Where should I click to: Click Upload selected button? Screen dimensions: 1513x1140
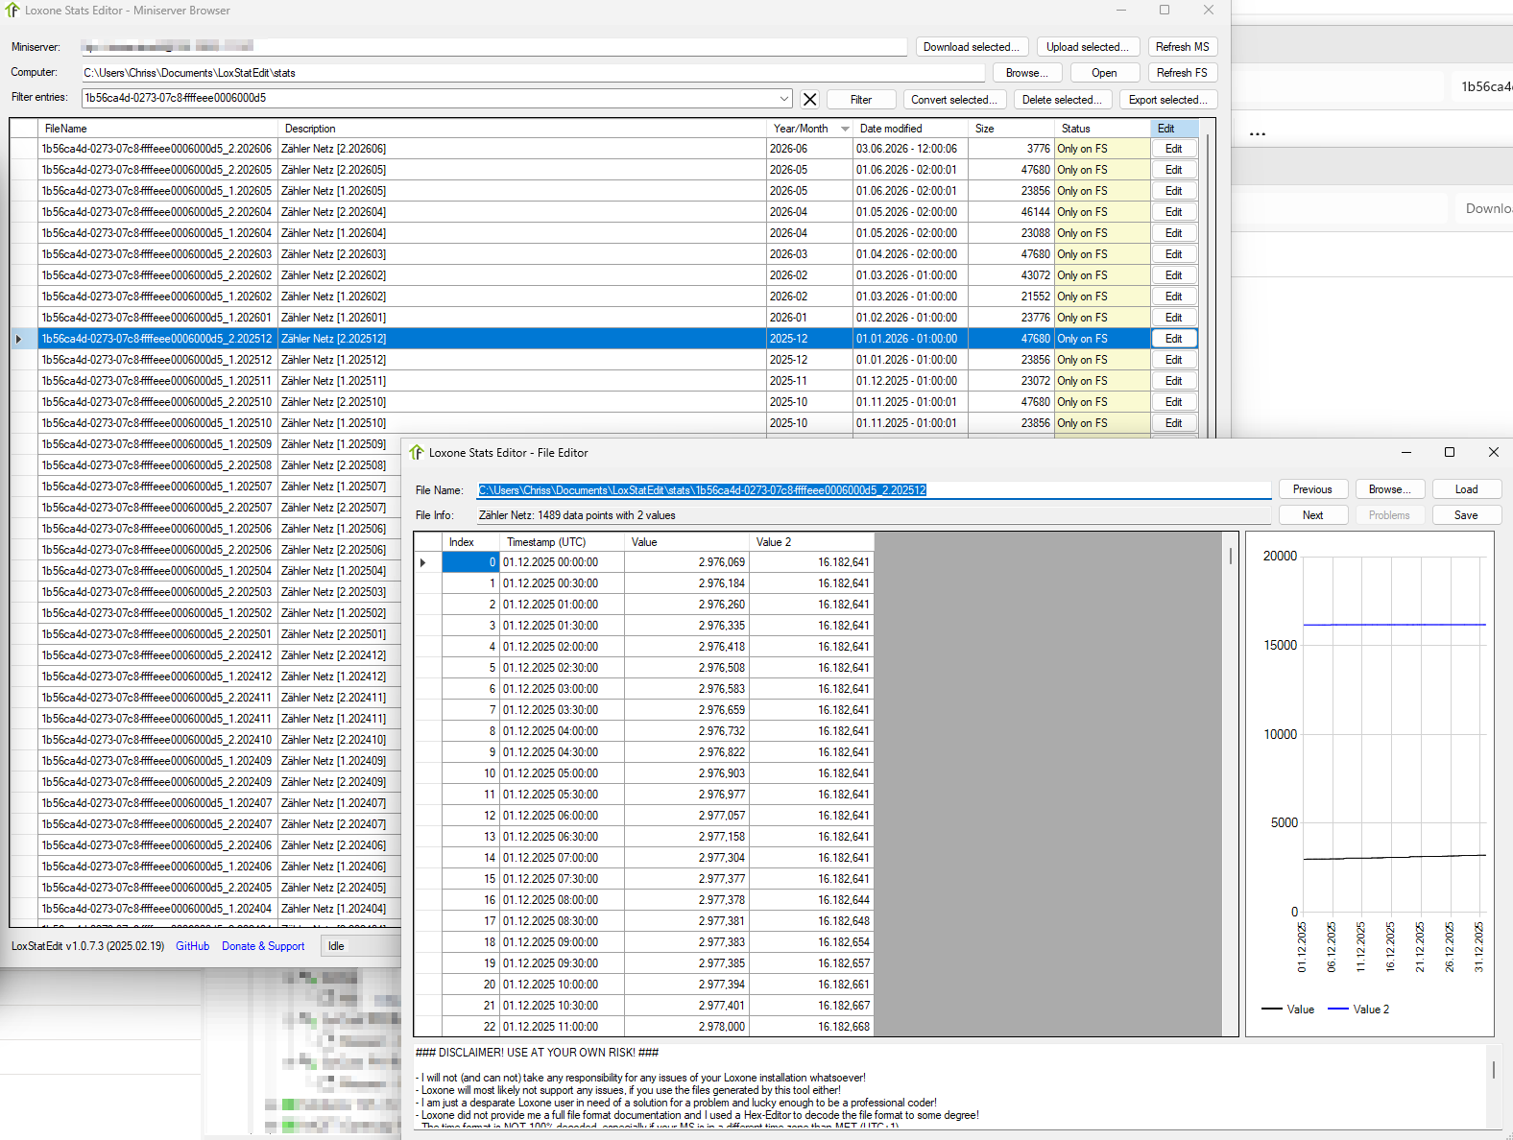pos(1087,47)
